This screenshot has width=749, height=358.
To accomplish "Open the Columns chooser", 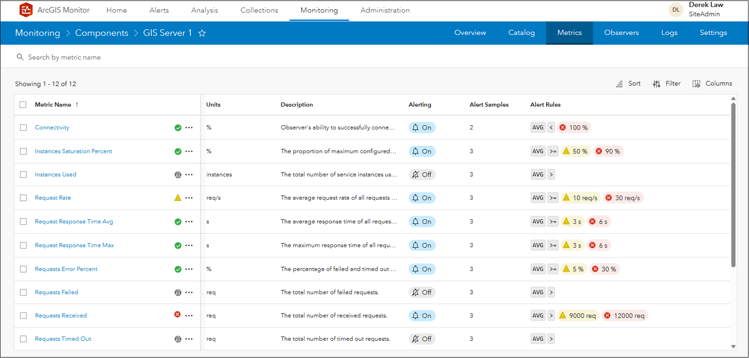I will coord(712,84).
